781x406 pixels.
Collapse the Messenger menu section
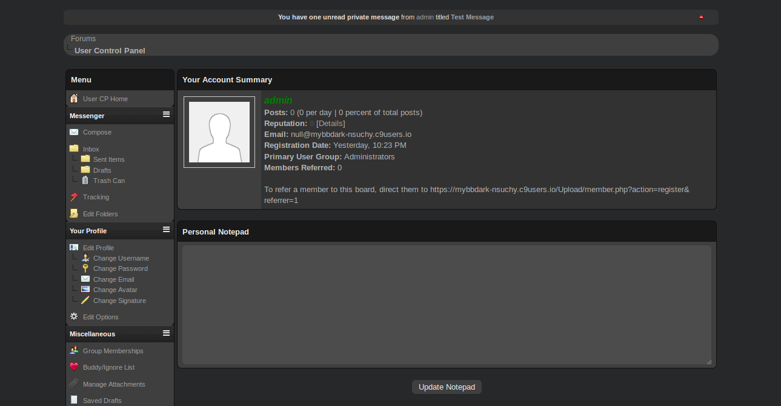(166, 115)
